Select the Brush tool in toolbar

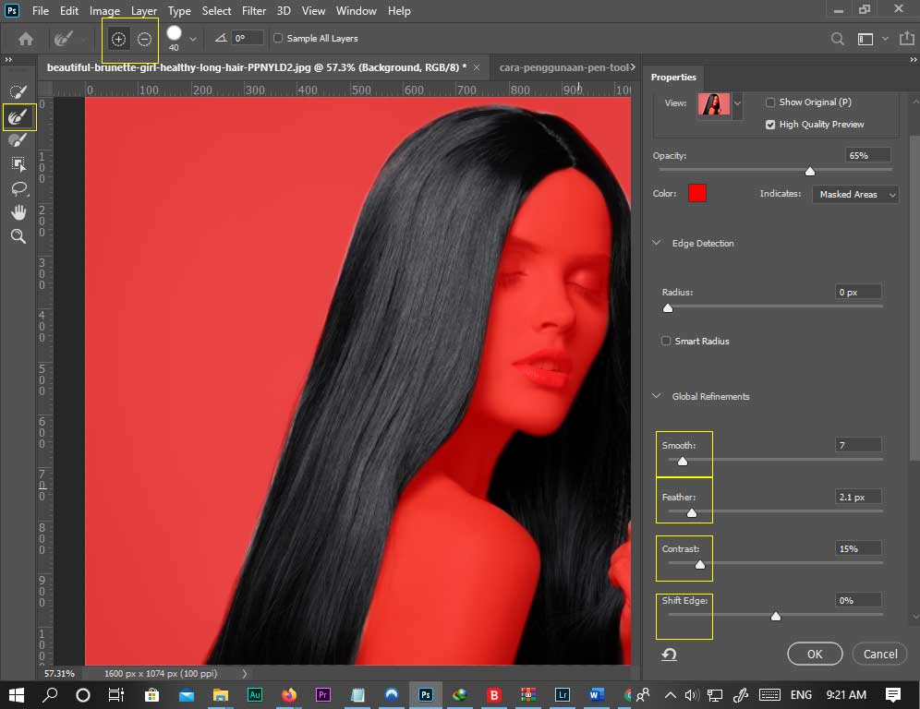point(18,140)
